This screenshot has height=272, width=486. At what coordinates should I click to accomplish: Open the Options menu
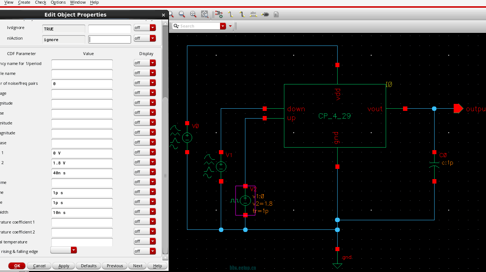58,2
